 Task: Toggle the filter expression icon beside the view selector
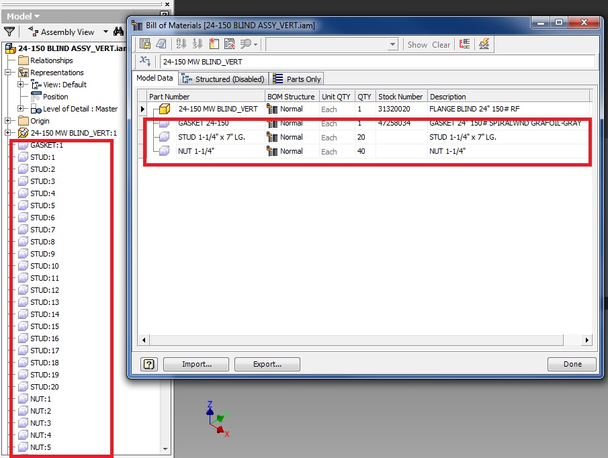pos(144,60)
